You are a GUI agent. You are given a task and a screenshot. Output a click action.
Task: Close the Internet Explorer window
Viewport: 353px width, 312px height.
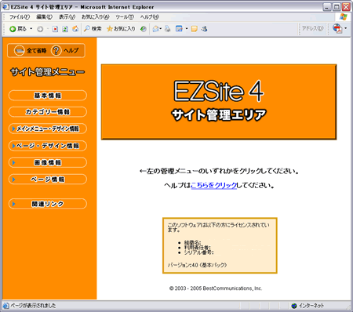346,7
